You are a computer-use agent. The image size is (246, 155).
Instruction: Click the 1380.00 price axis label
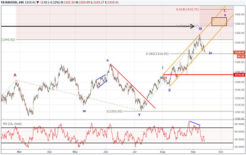click(239, 24)
